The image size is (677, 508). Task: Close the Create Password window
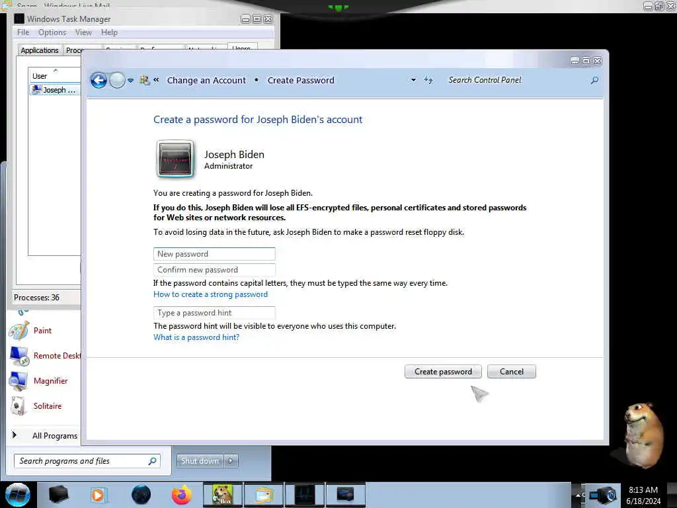coord(598,62)
